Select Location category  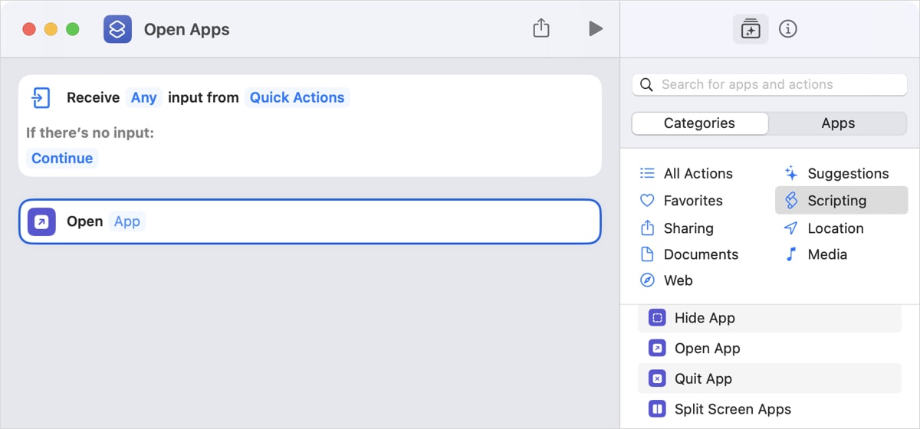836,228
